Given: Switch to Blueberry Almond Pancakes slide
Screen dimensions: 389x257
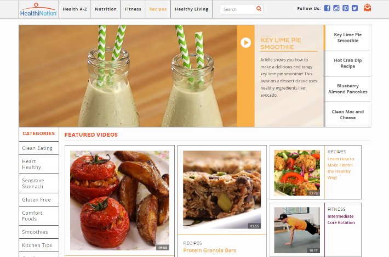Looking at the screenshot, I should pos(347,89).
